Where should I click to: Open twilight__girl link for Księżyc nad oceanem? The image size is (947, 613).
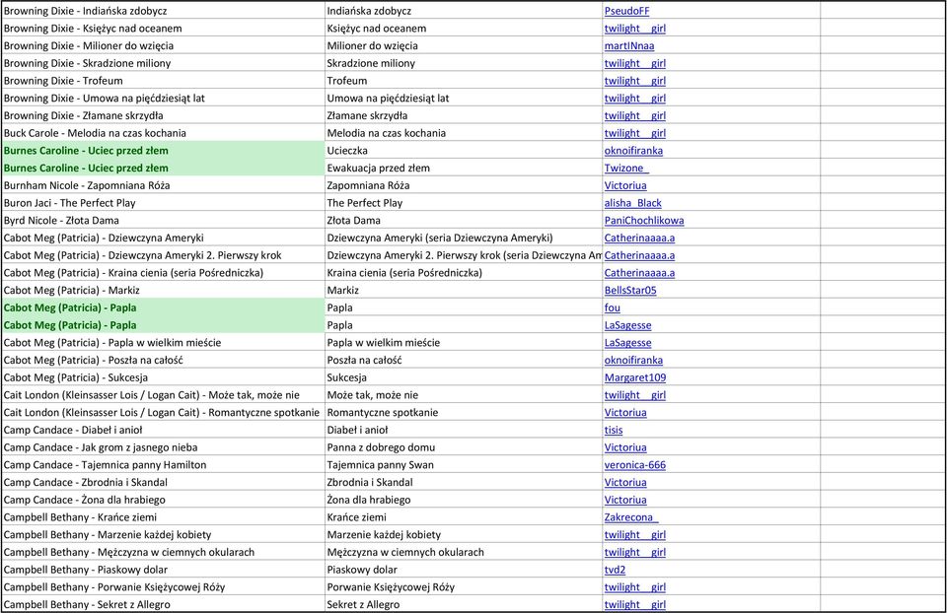tap(634, 29)
